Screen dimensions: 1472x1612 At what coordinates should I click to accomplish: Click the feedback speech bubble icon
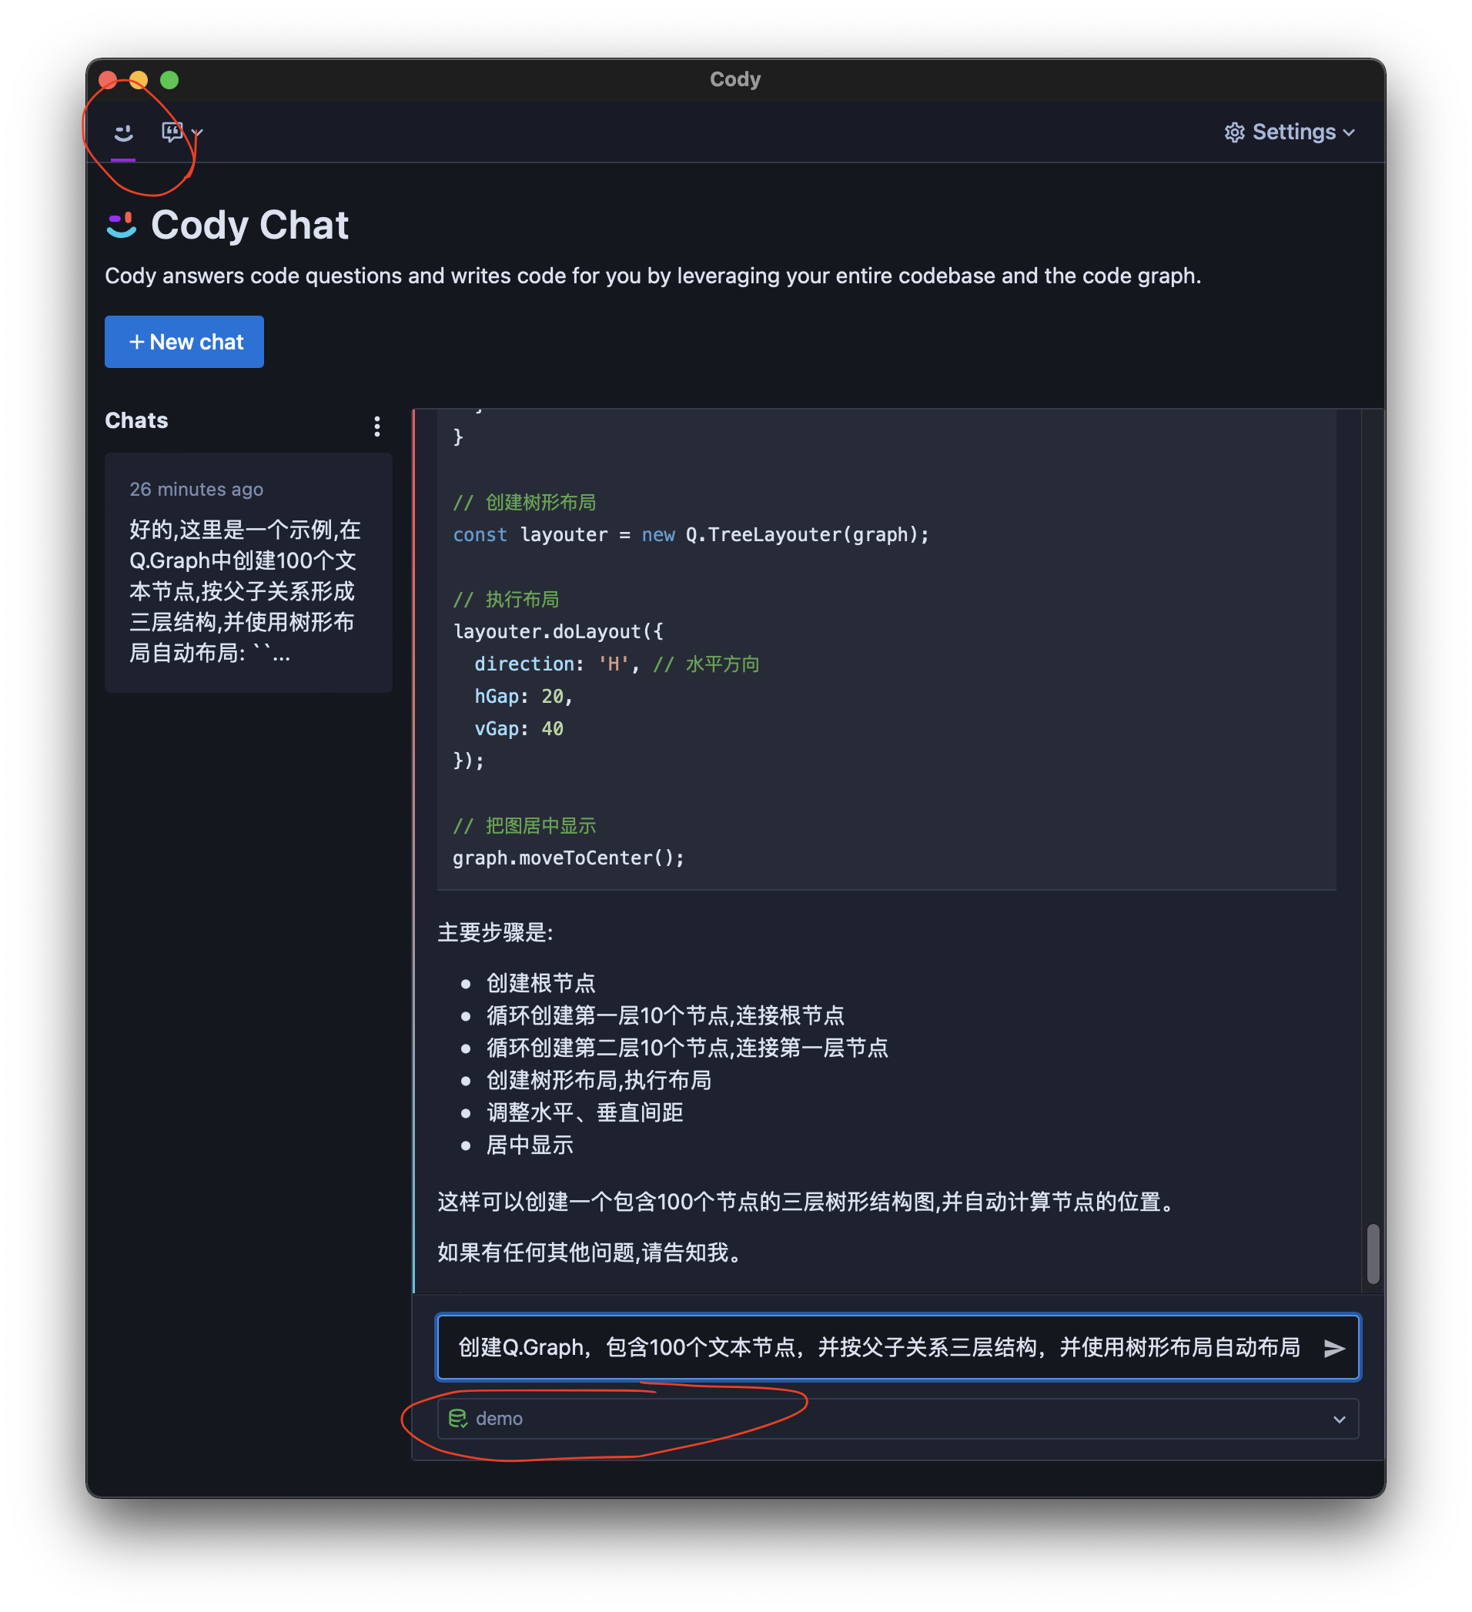pyautogui.click(x=172, y=132)
